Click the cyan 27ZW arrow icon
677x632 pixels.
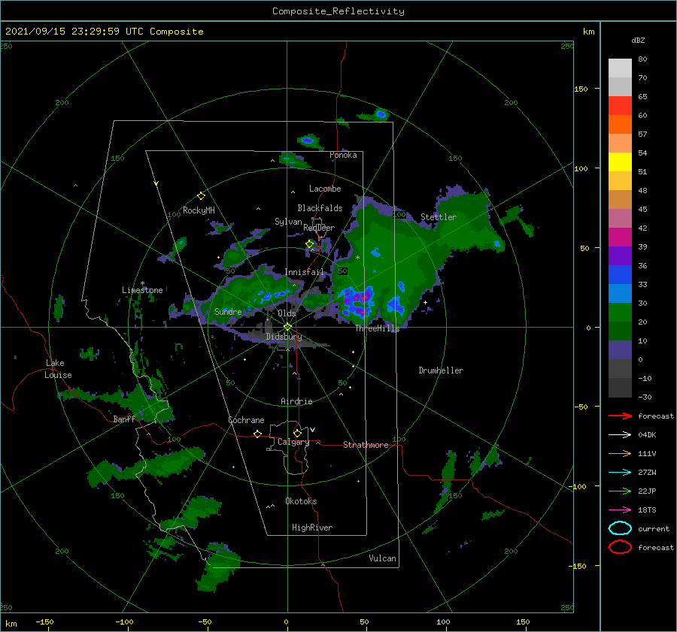tap(620, 473)
